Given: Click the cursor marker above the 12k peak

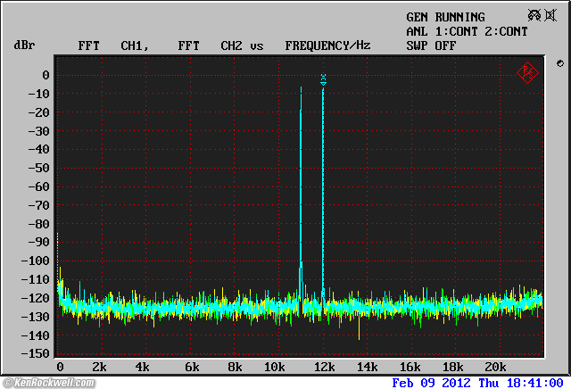Looking at the screenshot, I should pos(323,80).
